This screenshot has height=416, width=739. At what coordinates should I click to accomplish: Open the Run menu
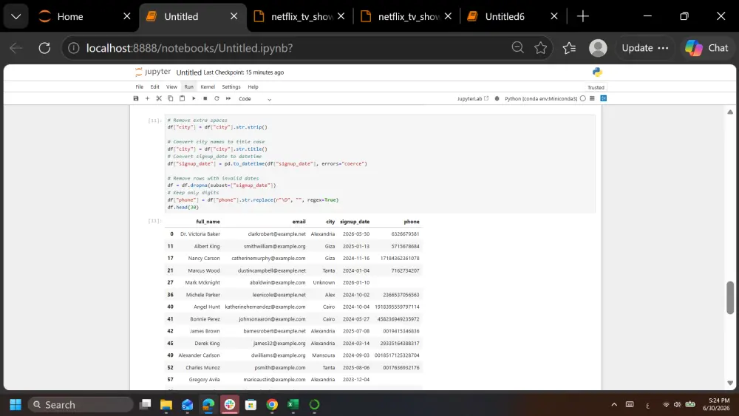click(x=189, y=86)
